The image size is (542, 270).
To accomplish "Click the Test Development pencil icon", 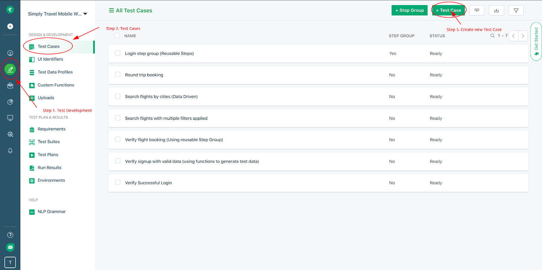I will point(10,69).
